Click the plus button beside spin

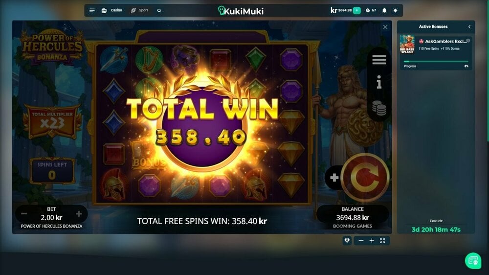pyautogui.click(x=334, y=178)
